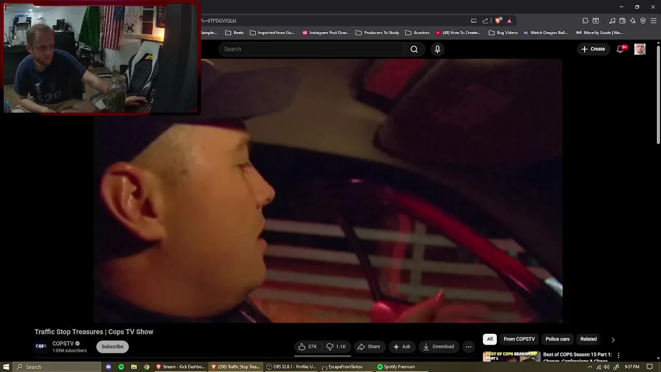Click the Brave Shields lion icon

(x=498, y=21)
